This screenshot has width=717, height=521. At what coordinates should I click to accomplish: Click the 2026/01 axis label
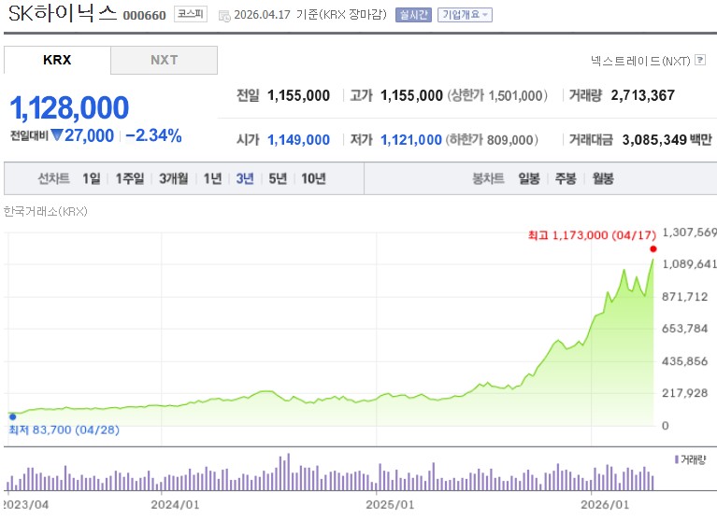point(605,504)
